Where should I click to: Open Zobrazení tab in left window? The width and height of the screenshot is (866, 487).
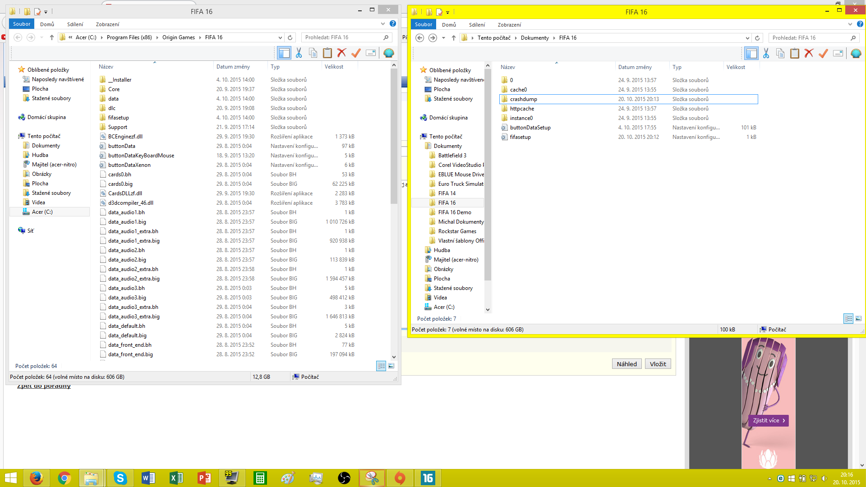107,24
